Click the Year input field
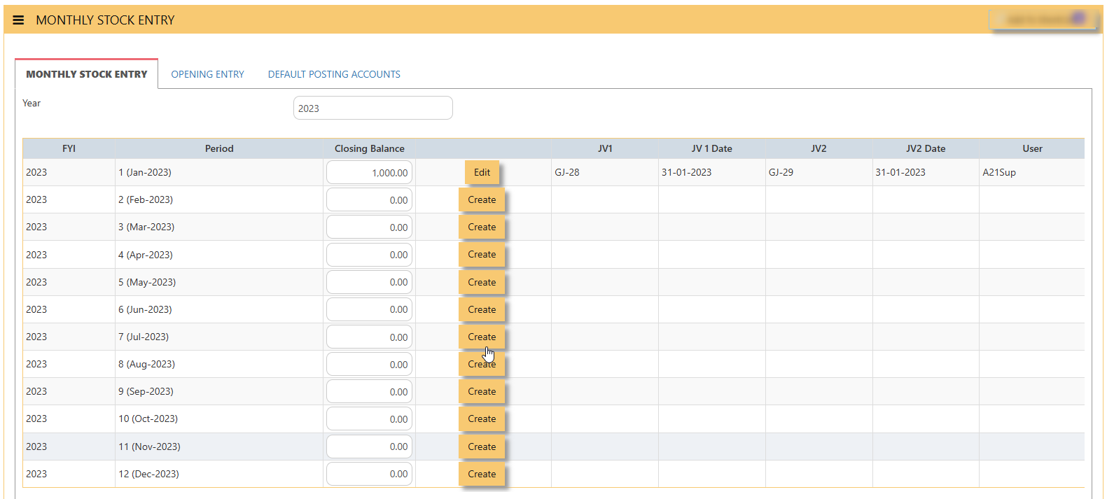 tap(373, 108)
